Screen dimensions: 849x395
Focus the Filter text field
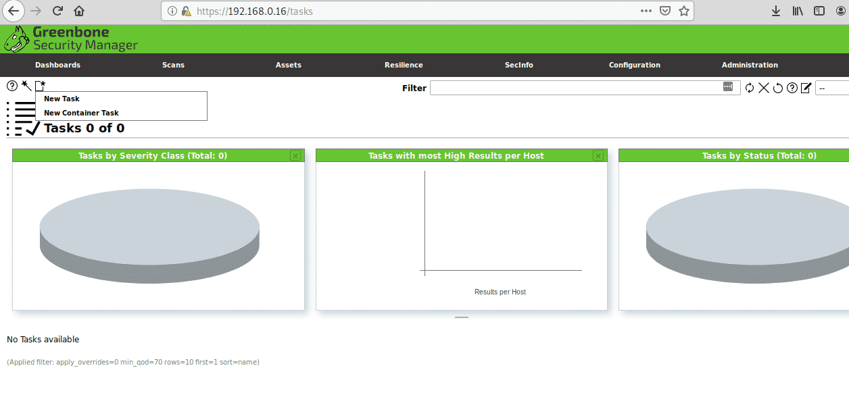585,88
